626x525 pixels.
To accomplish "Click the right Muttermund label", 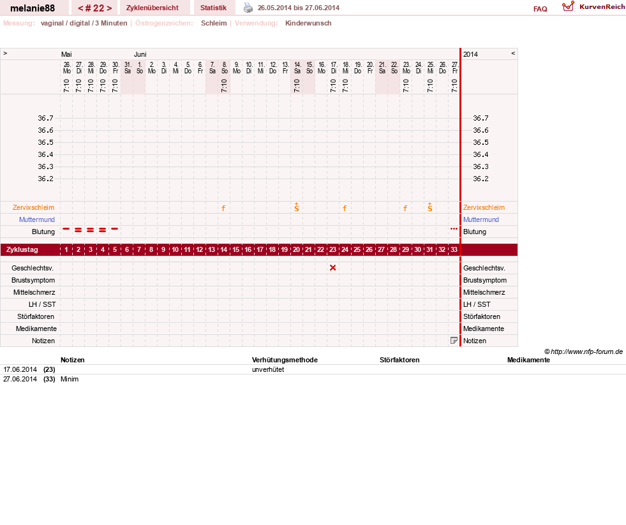I will click(481, 219).
